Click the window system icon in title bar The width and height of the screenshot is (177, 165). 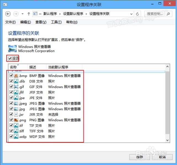point(5,4)
